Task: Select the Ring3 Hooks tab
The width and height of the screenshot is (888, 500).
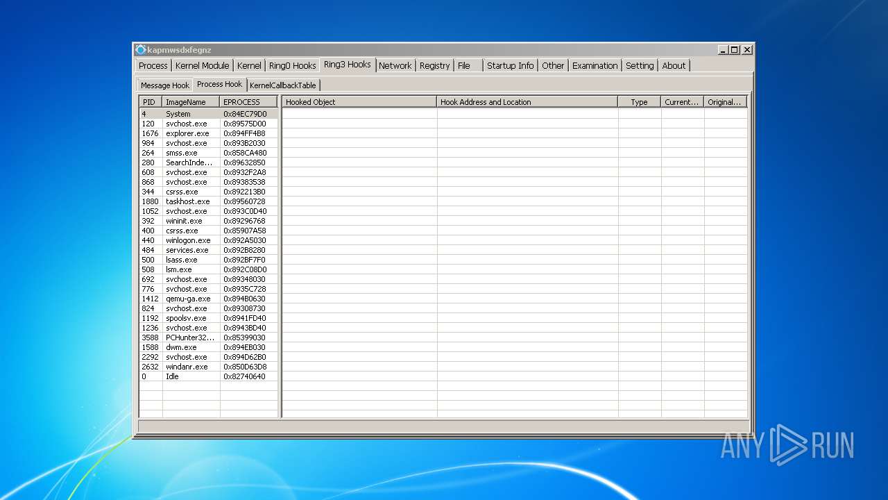Action: (348, 65)
